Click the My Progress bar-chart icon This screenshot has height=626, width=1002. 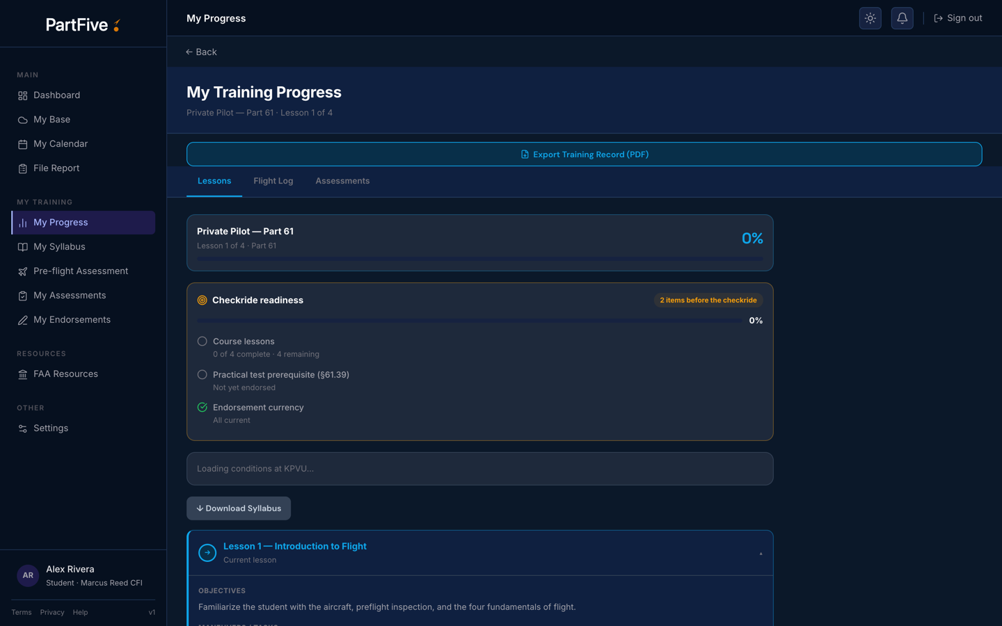click(x=23, y=223)
